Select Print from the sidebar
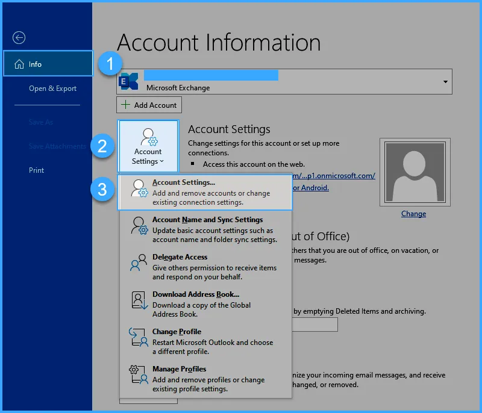The width and height of the screenshot is (482, 413). point(36,170)
